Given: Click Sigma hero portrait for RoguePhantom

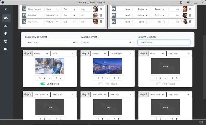Looking at the screenshot, I should point(95,9).
